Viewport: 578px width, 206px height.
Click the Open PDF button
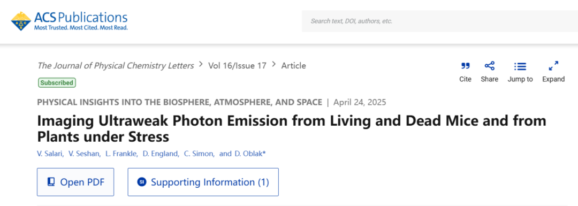75,182
